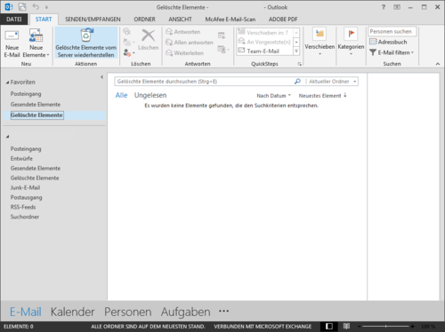Collapse the ribbon with the arrow
445x332 pixels.
[x=438, y=64]
